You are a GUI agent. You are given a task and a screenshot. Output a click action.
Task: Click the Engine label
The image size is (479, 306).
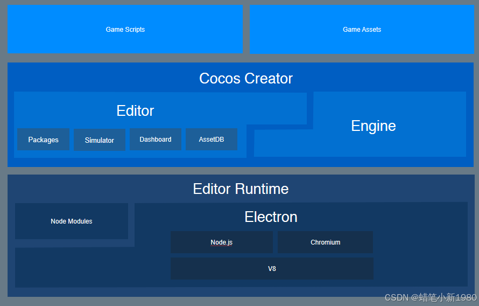374,126
